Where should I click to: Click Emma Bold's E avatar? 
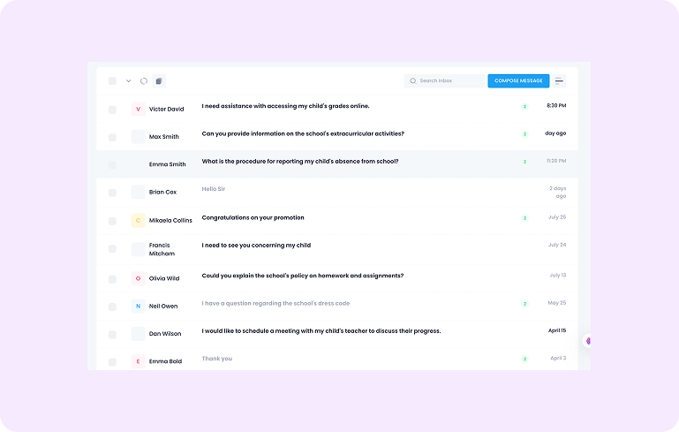click(138, 361)
